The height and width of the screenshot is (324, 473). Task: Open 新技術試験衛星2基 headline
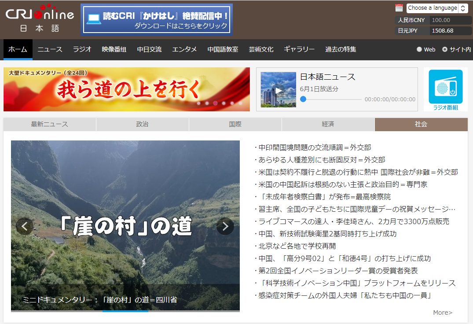pyautogui.click(x=327, y=234)
